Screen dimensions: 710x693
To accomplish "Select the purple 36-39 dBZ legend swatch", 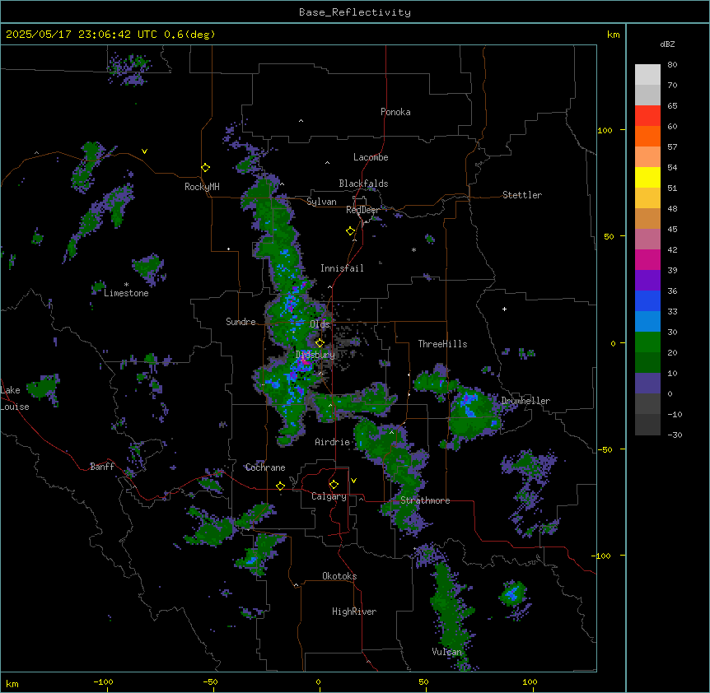I will (x=647, y=281).
